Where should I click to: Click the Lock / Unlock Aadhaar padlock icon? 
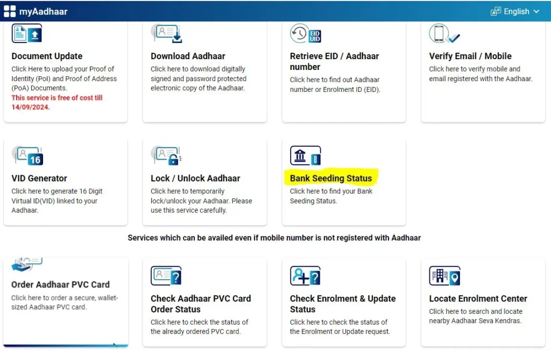pos(166,155)
